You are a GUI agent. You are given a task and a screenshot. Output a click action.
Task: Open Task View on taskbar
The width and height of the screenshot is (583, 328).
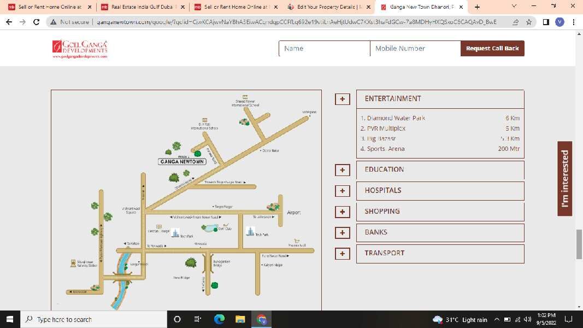[198, 319]
